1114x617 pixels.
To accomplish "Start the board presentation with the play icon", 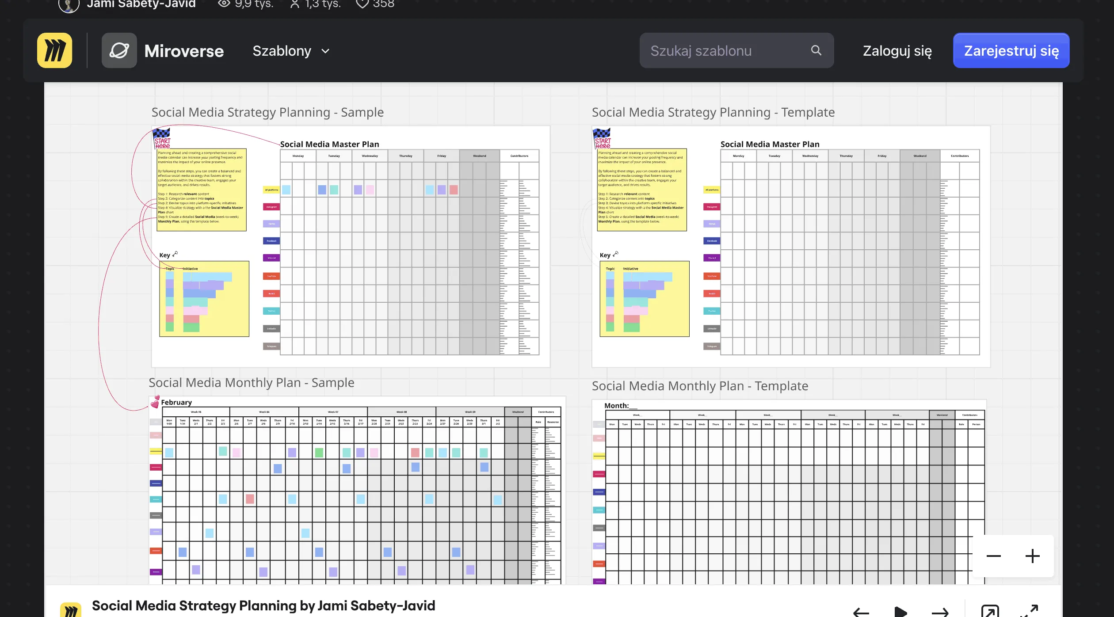I will point(900,613).
